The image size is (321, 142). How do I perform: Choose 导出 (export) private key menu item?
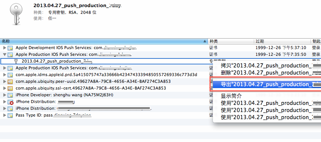pyautogui.click(x=267, y=84)
